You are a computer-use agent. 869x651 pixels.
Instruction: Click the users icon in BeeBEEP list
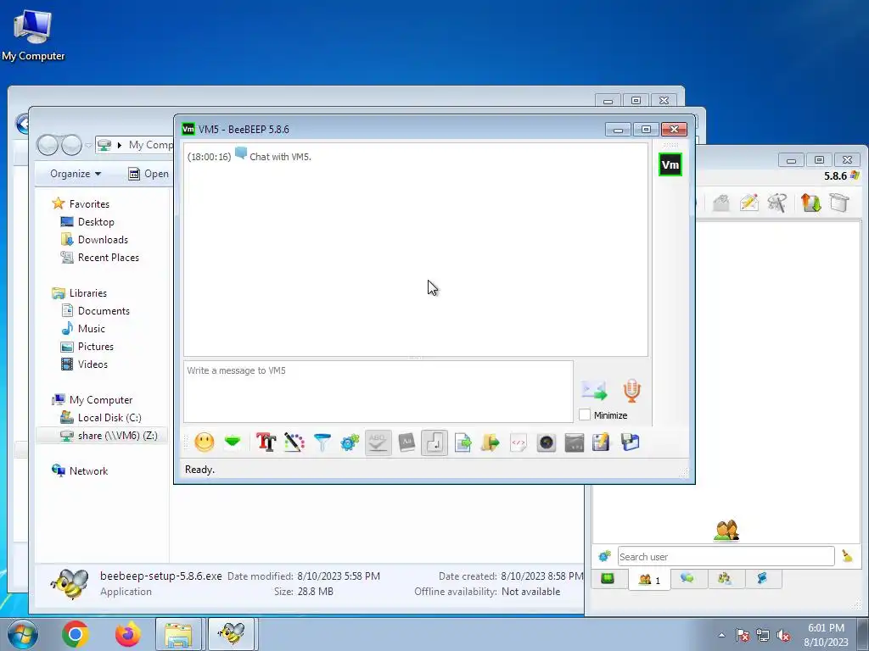[x=726, y=531]
